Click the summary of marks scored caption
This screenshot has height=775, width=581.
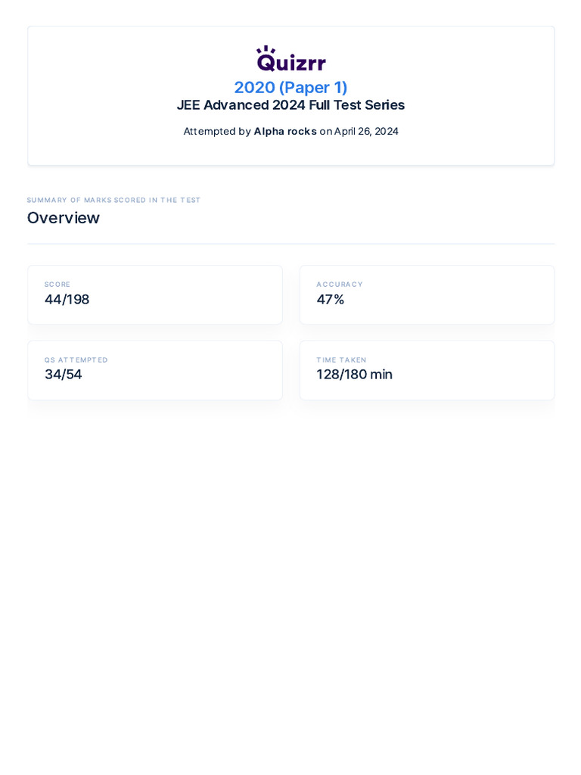(x=113, y=200)
